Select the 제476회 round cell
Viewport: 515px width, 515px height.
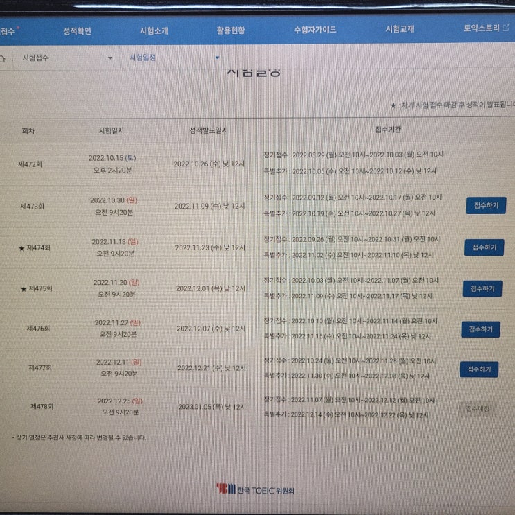(38, 329)
